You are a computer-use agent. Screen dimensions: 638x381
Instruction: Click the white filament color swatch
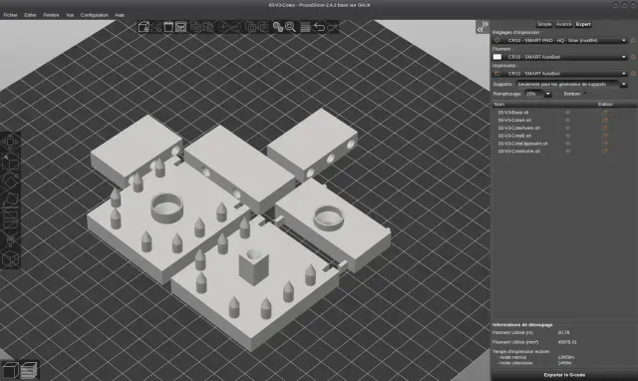point(497,57)
